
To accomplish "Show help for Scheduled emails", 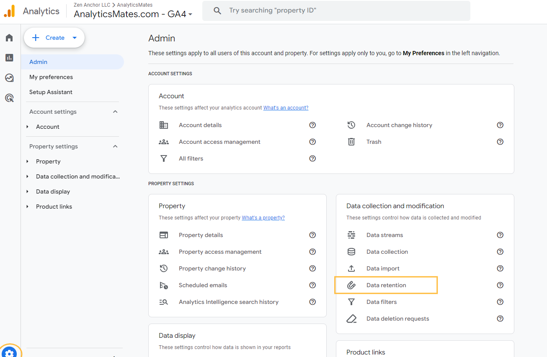I will coord(312,285).
